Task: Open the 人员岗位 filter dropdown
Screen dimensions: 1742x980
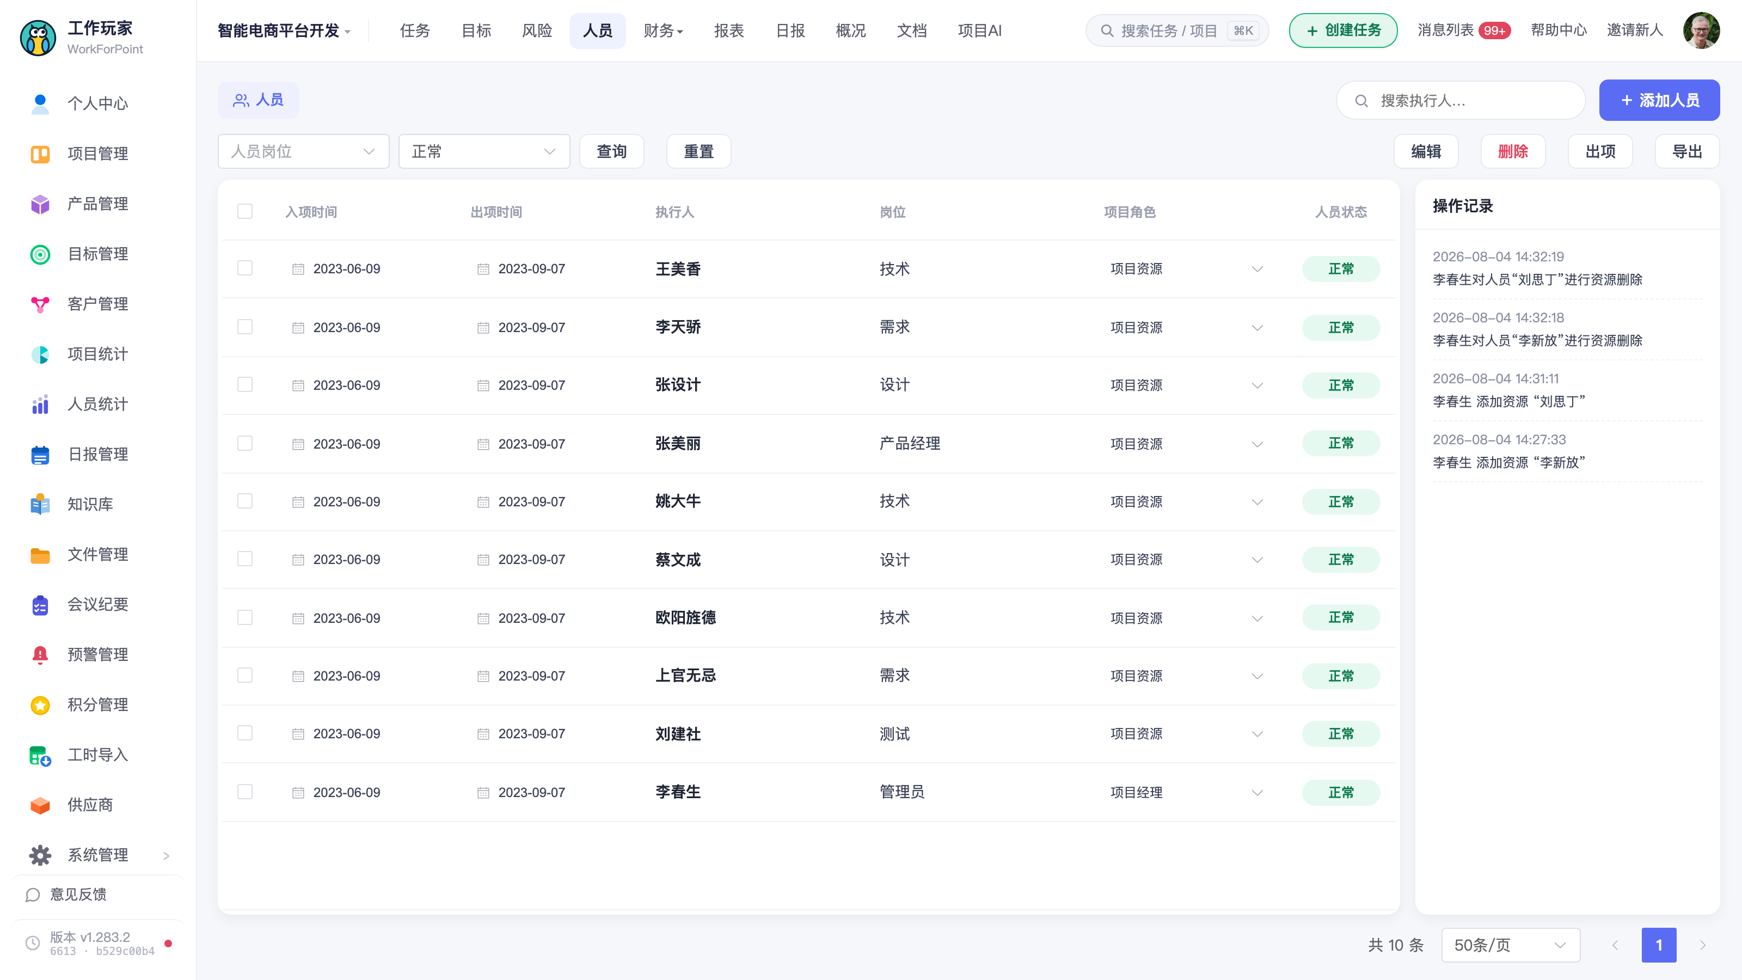Action: (303, 151)
